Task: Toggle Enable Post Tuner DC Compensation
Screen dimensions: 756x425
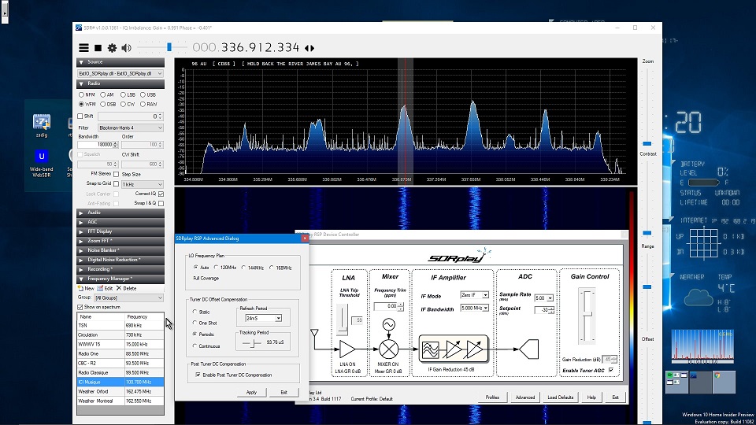Action: tap(198, 375)
